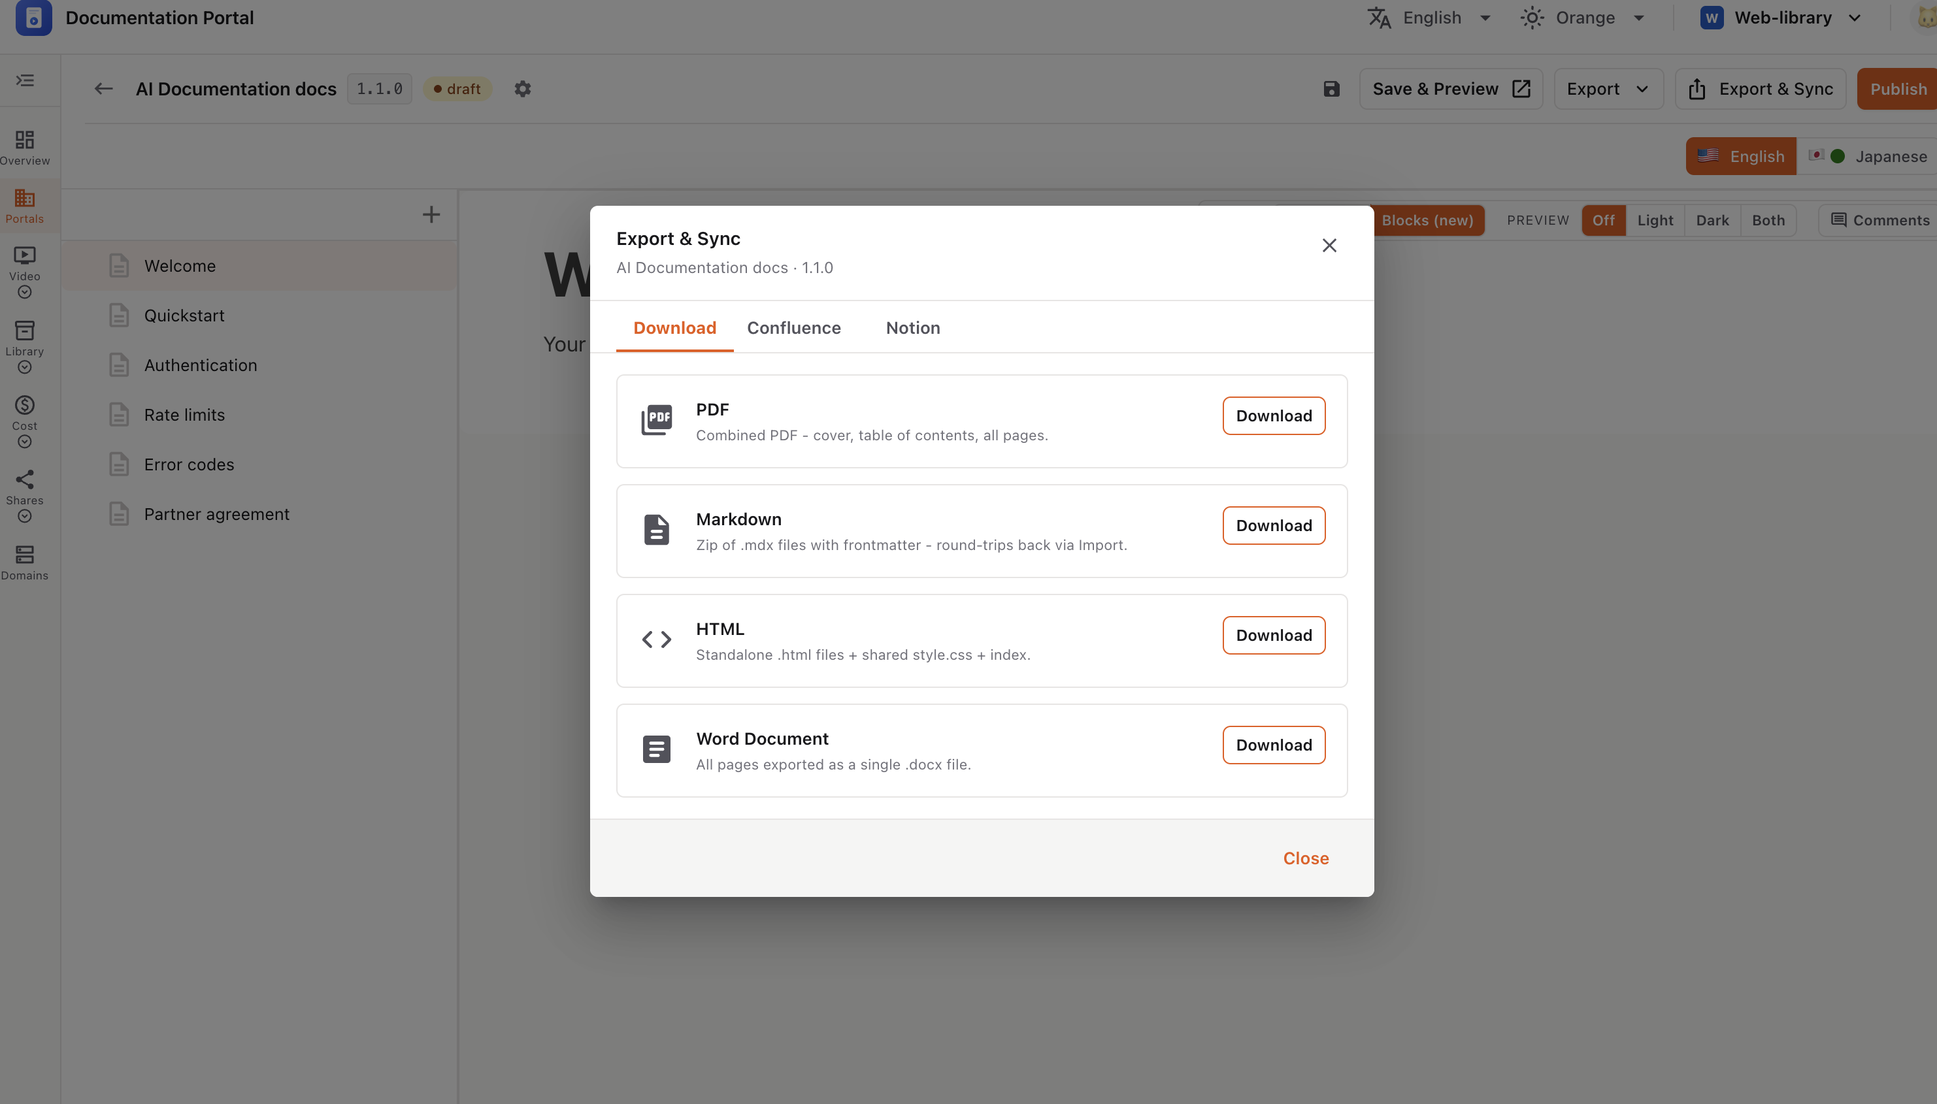Open the Overview sidebar icon
This screenshot has height=1104, width=1937.
point(25,147)
